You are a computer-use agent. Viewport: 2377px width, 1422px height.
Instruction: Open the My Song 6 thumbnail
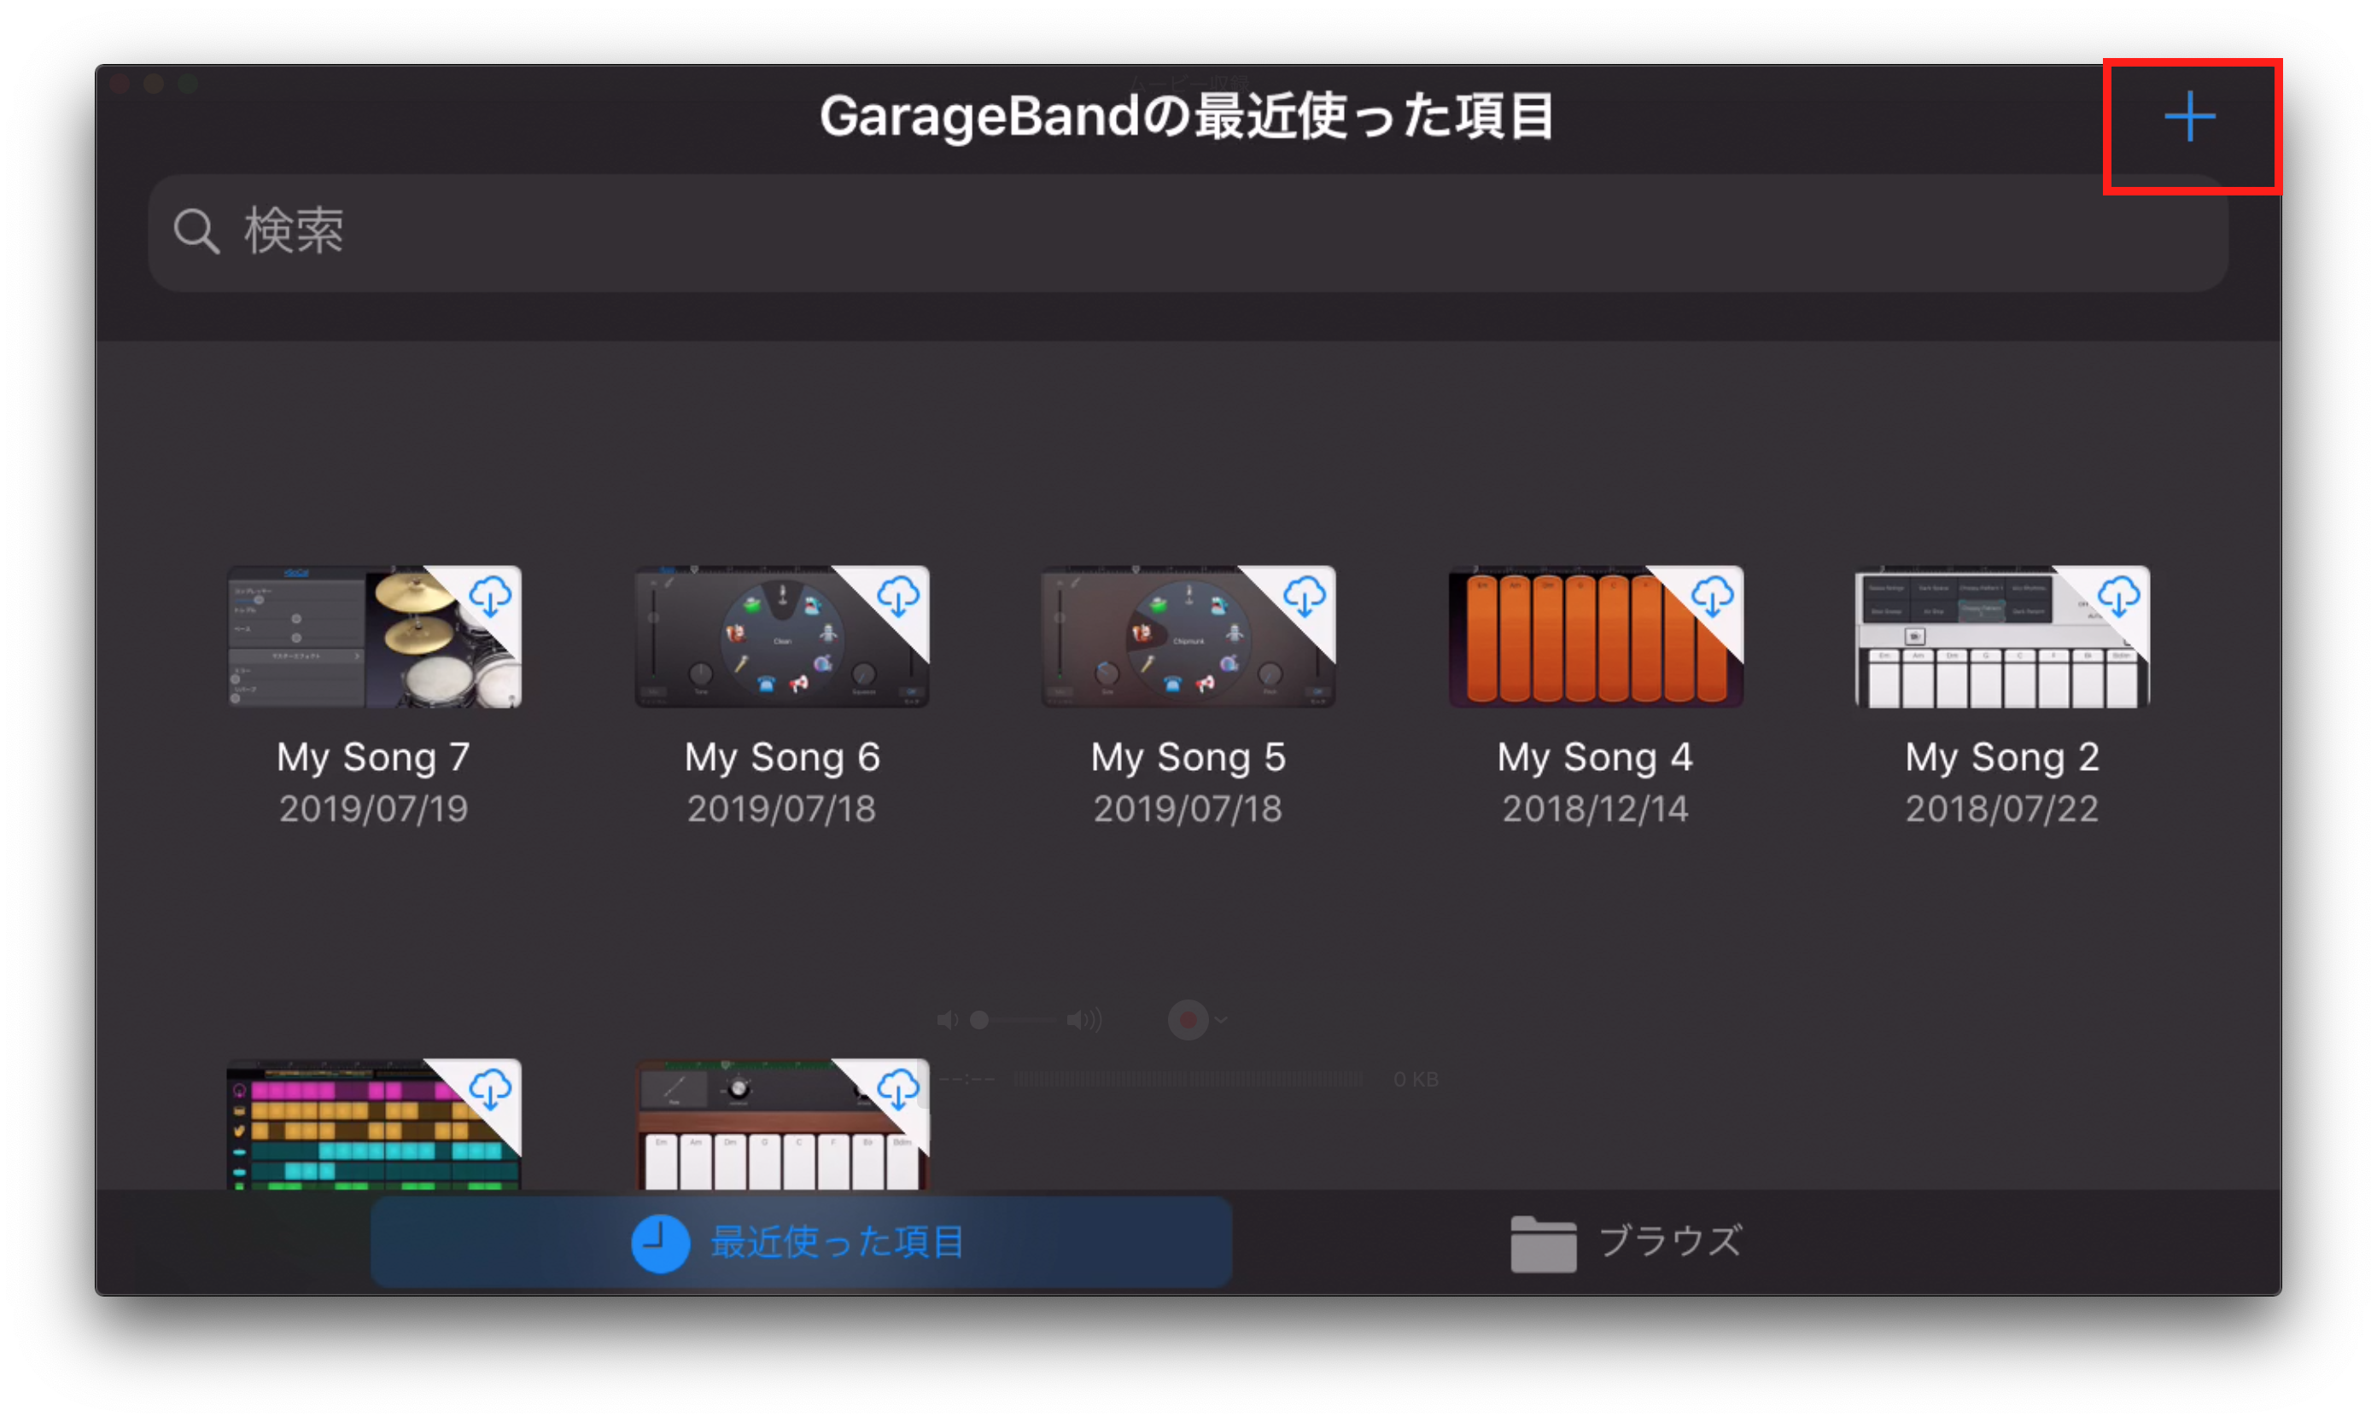781,636
